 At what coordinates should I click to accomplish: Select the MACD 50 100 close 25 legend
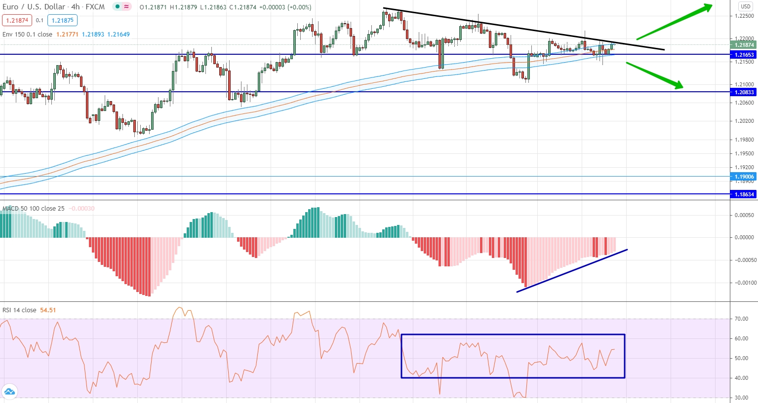[34, 209]
